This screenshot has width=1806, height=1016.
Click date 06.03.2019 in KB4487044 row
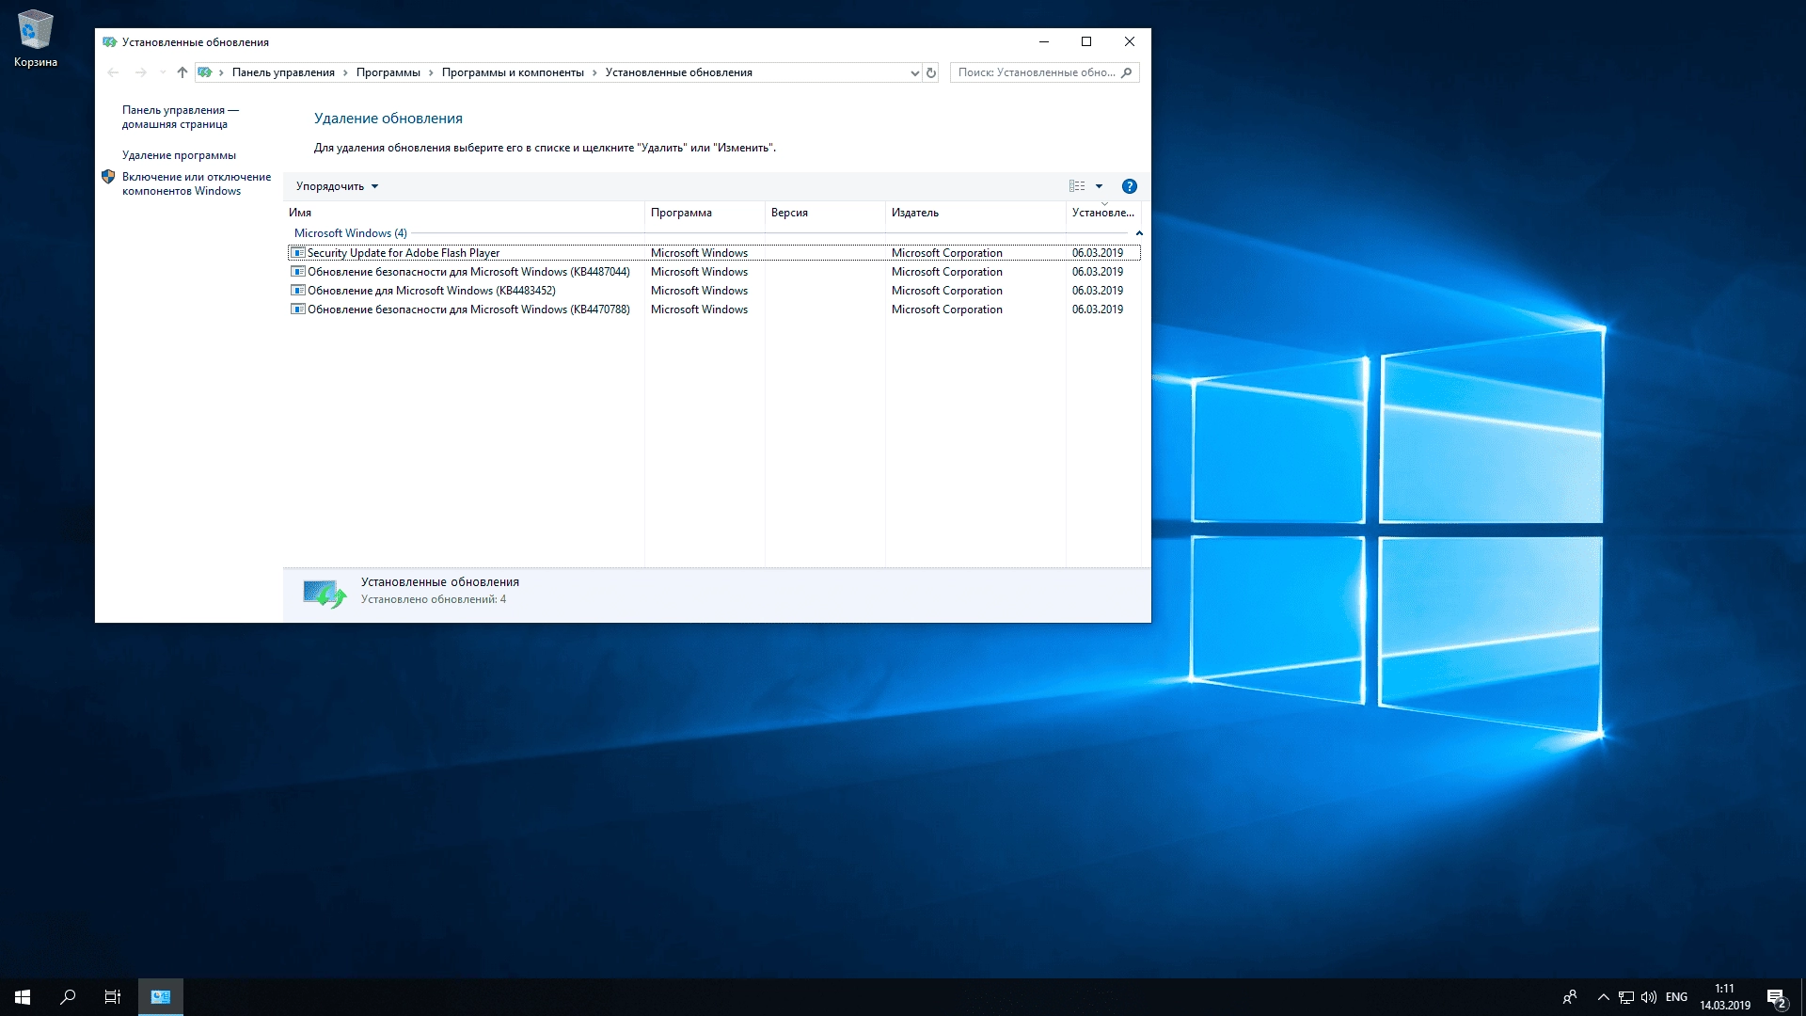1097,272
